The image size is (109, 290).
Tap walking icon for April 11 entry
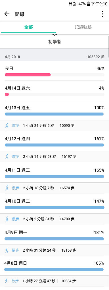(x=7, y=188)
